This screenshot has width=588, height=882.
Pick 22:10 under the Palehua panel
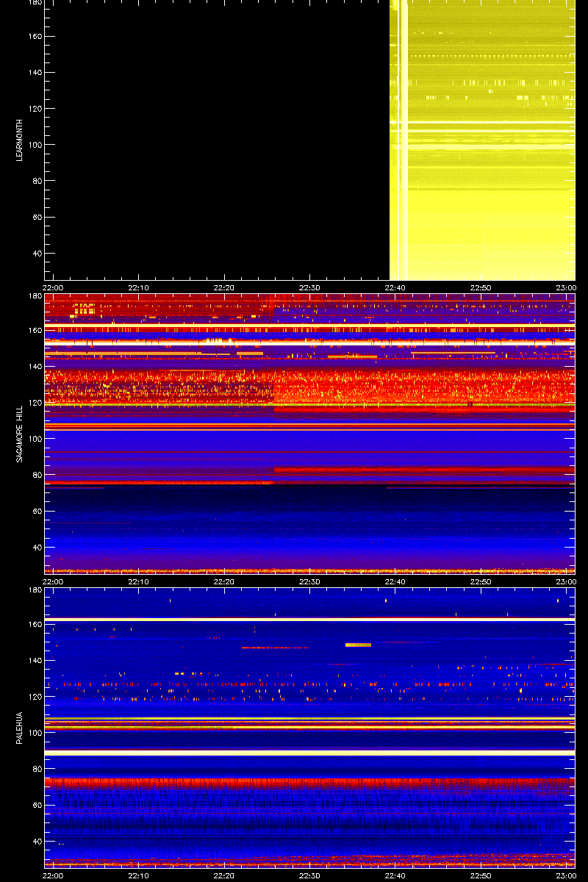(x=139, y=875)
